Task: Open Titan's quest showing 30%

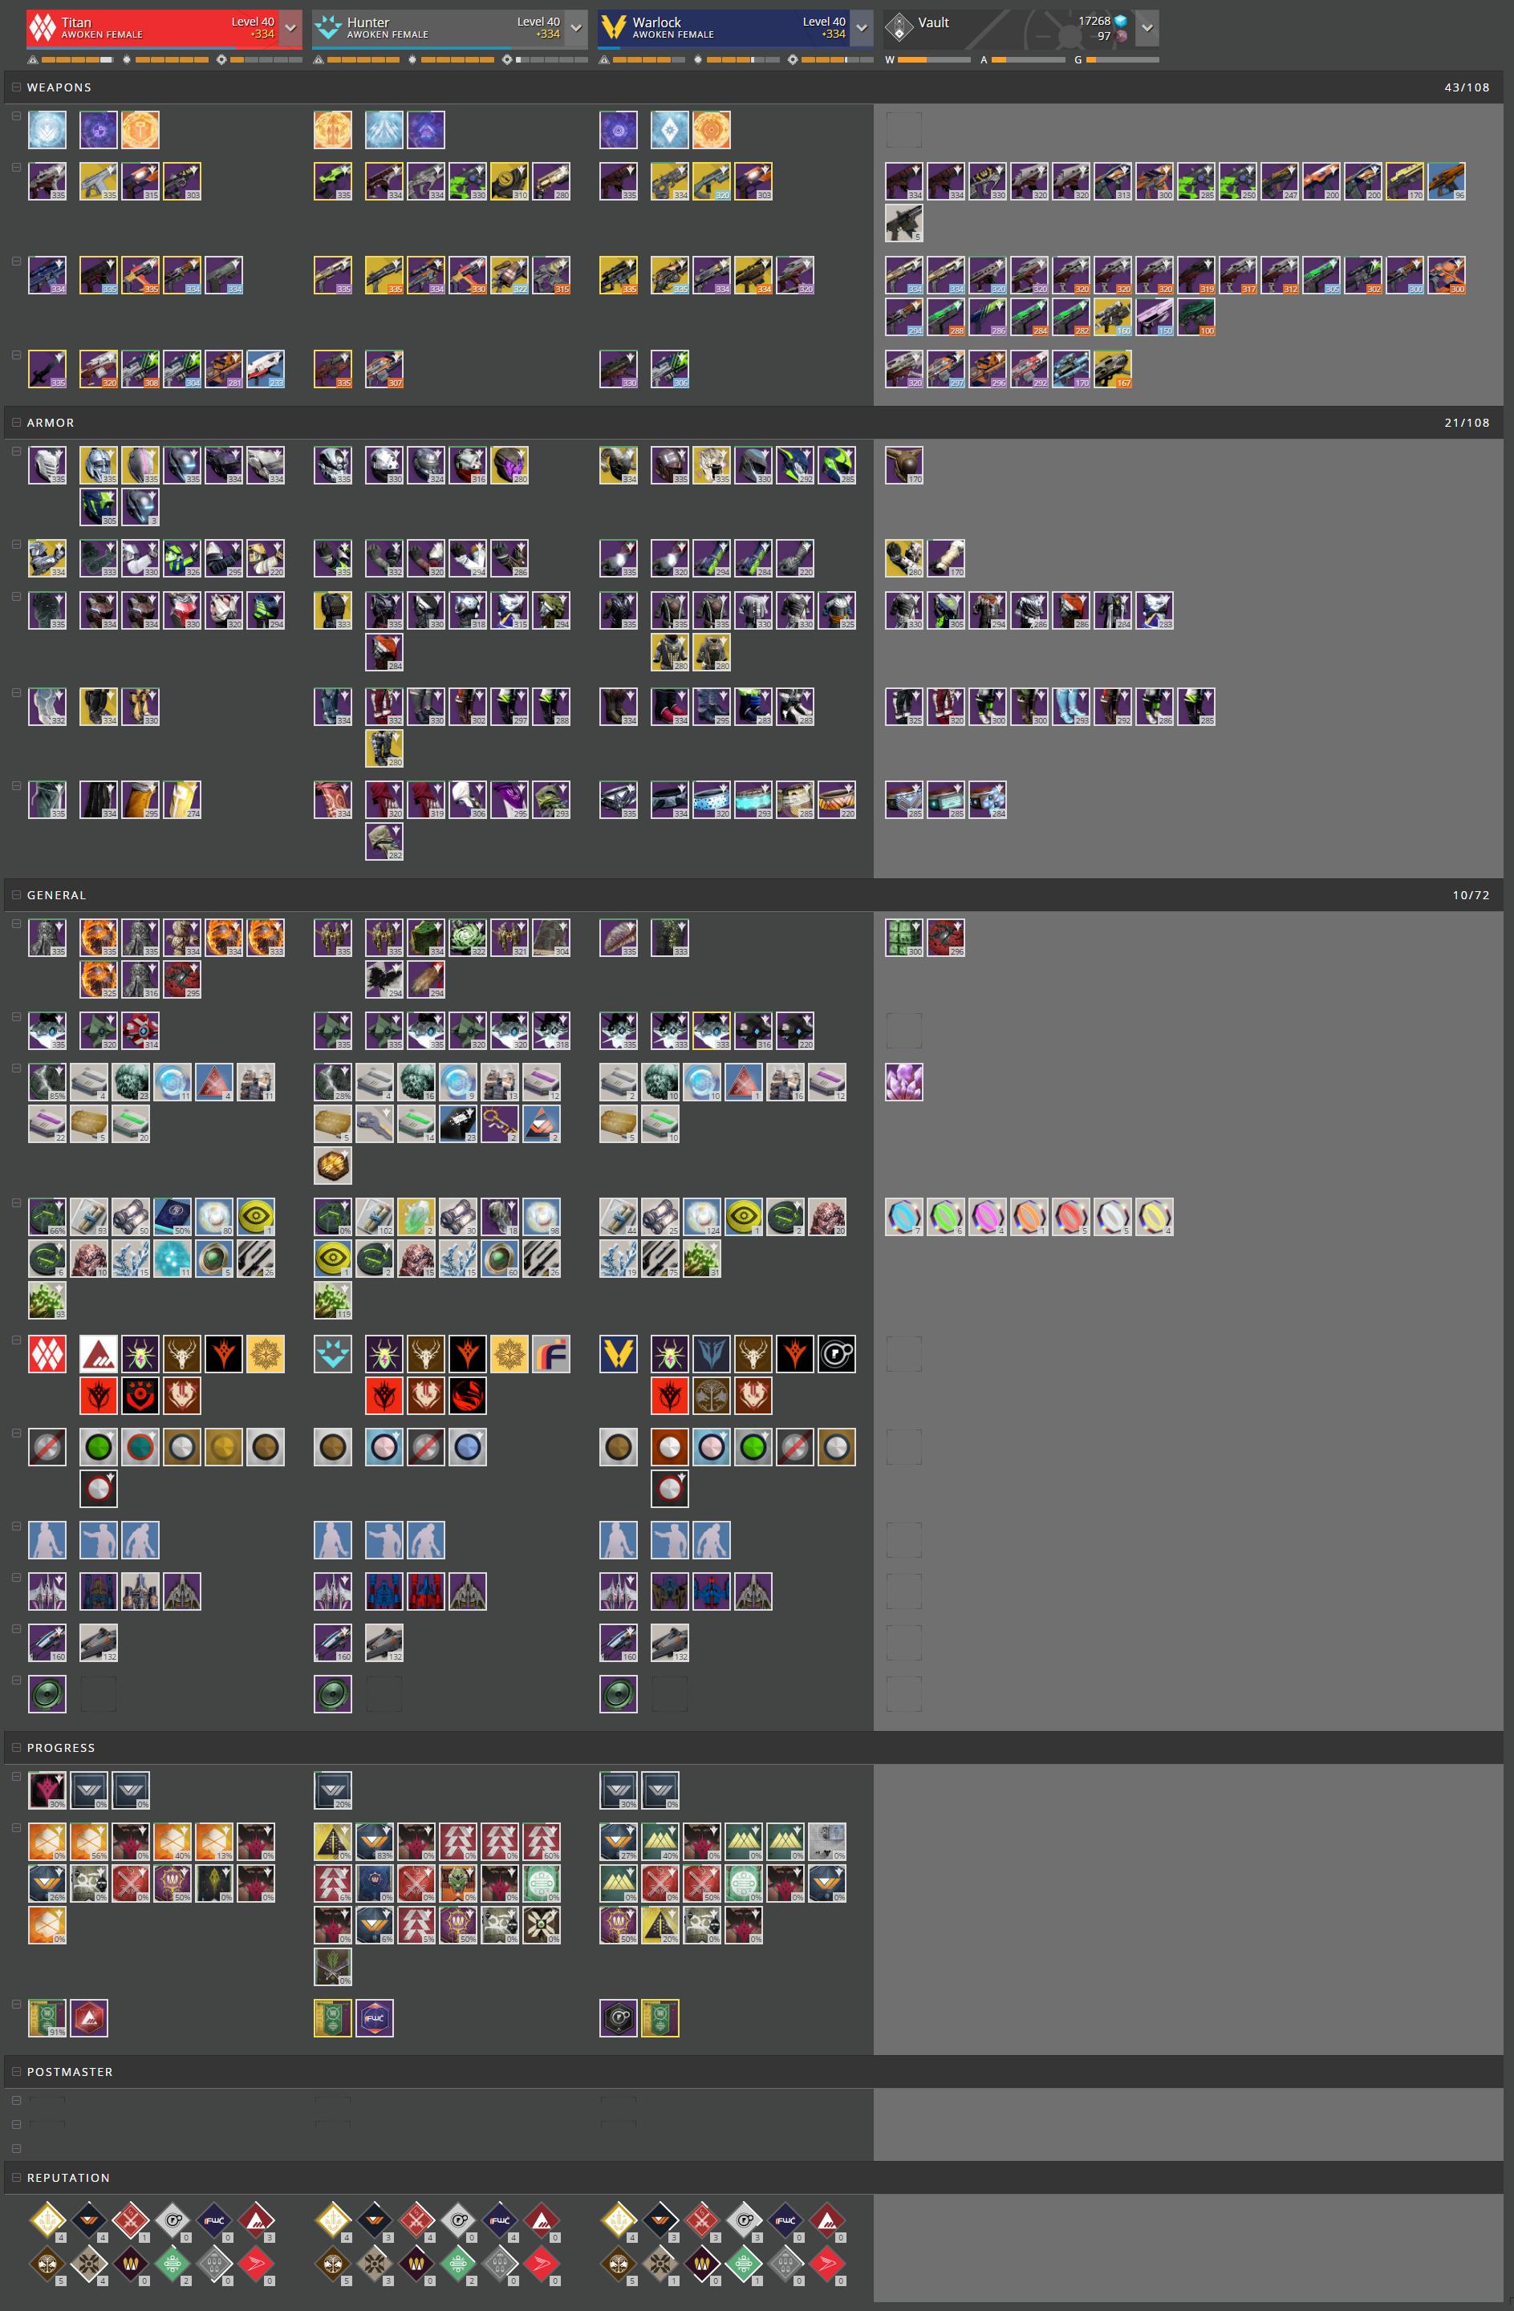Action: pyautogui.click(x=47, y=1790)
